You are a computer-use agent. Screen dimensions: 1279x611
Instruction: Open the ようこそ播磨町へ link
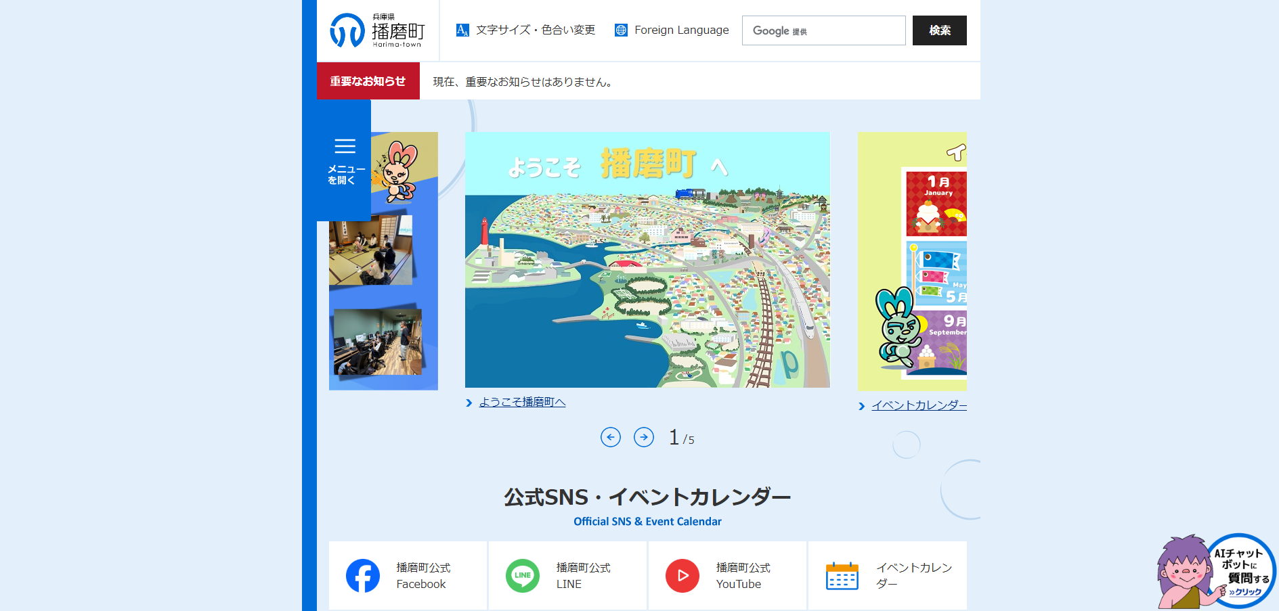[x=522, y=402]
